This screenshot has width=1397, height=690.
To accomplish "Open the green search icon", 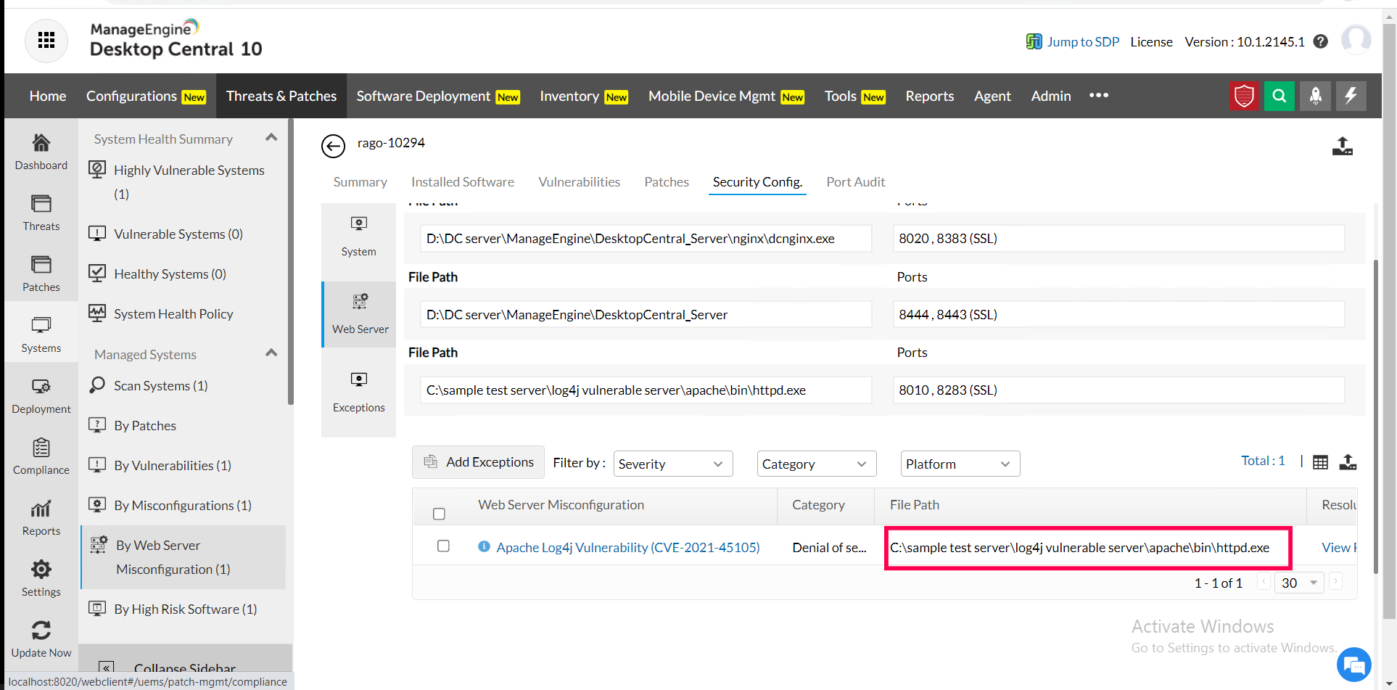I will click(x=1279, y=96).
